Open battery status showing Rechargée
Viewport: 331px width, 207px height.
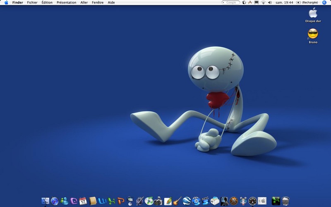coord(307,2)
